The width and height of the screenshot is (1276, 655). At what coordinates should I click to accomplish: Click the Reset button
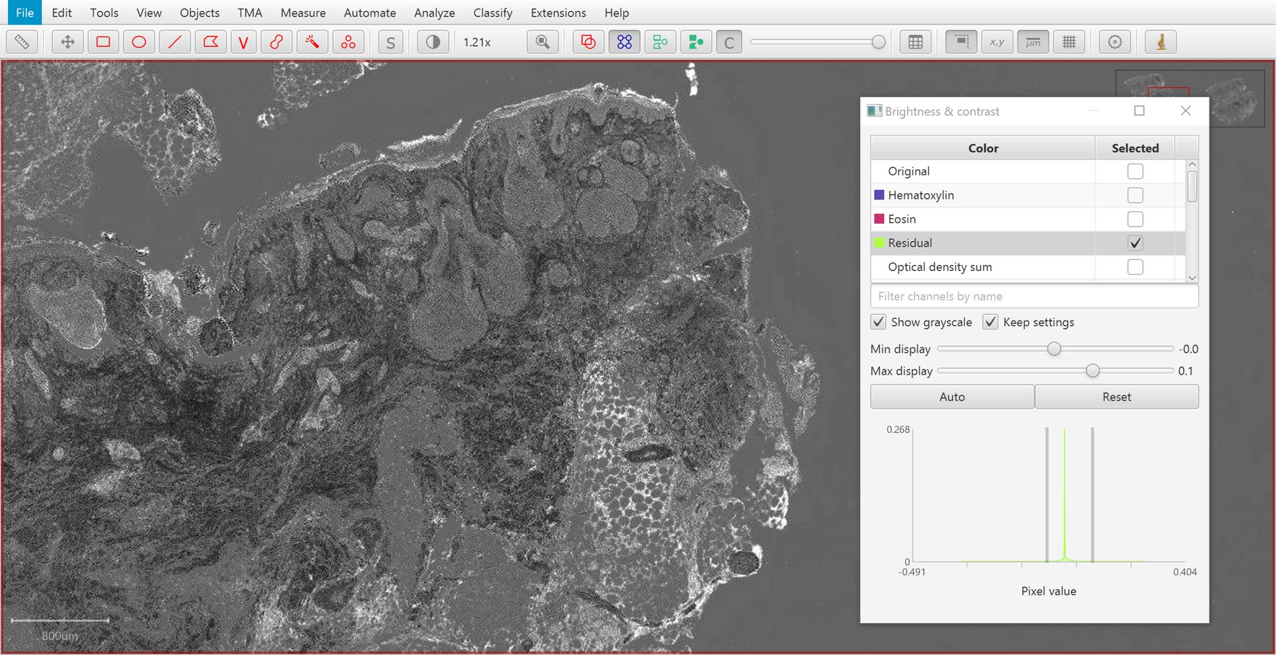coord(1116,397)
